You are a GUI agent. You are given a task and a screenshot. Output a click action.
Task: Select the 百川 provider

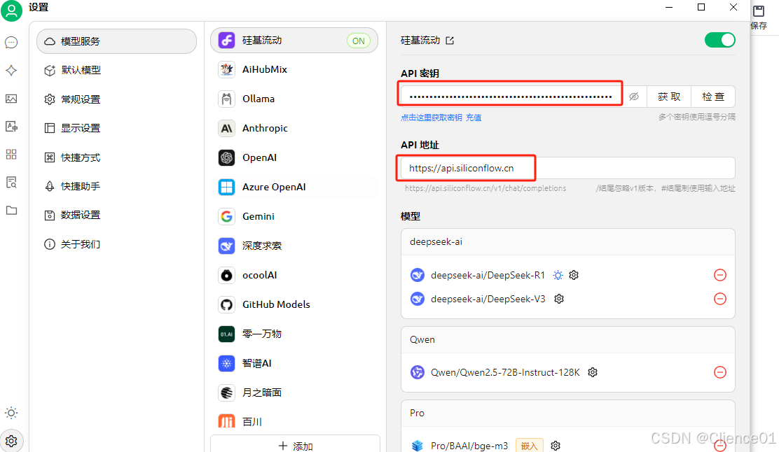click(294, 422)
